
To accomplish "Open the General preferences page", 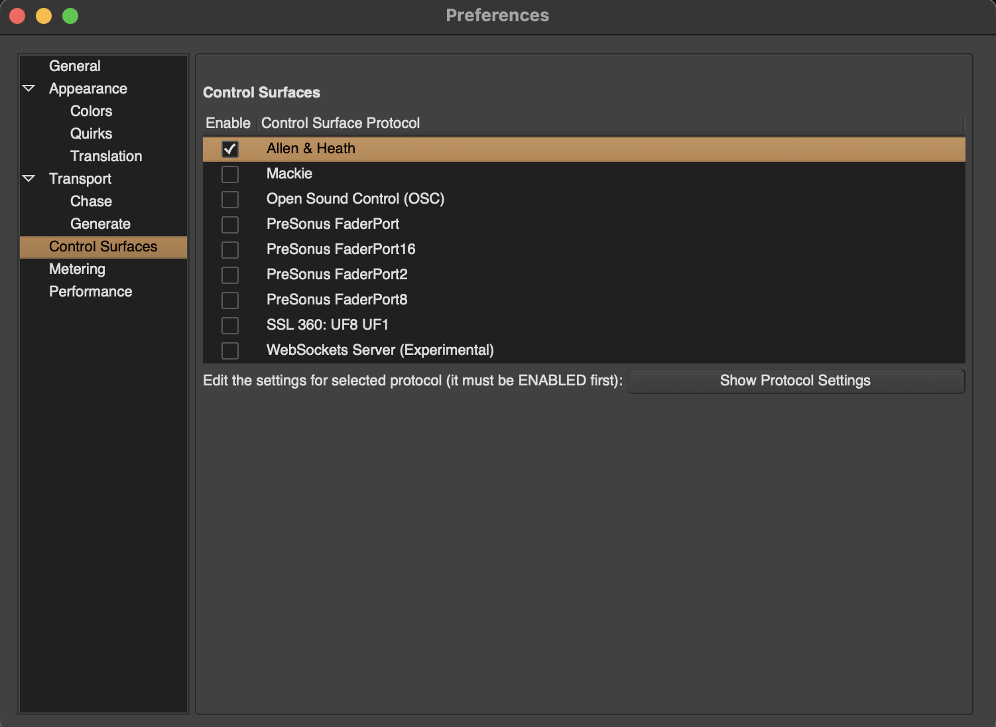I will coord(75,66).
